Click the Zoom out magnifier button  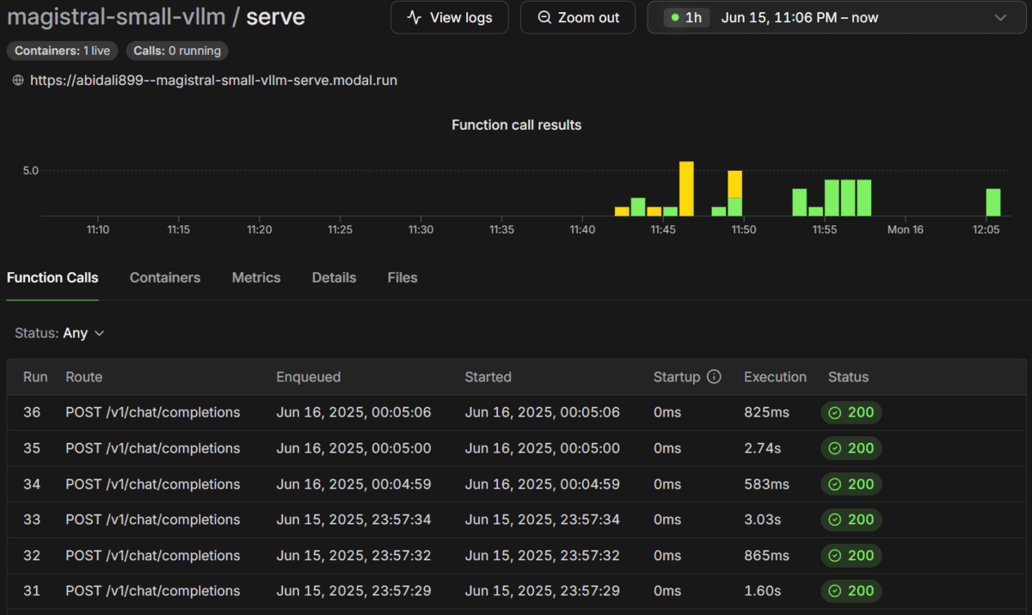pyautogui.click(x=577, y=17)
